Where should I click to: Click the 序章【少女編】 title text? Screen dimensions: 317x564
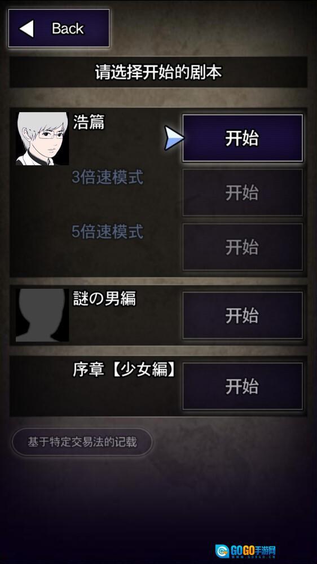point(124,369)
